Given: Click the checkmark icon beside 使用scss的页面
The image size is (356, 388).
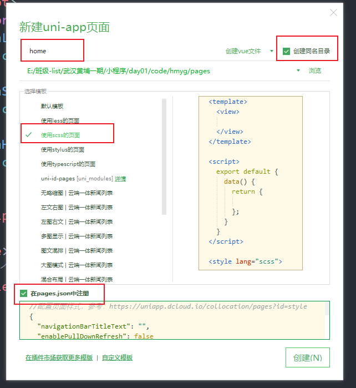Looking at the screenshot, I should pyautogui.click(x=29, y=135).
